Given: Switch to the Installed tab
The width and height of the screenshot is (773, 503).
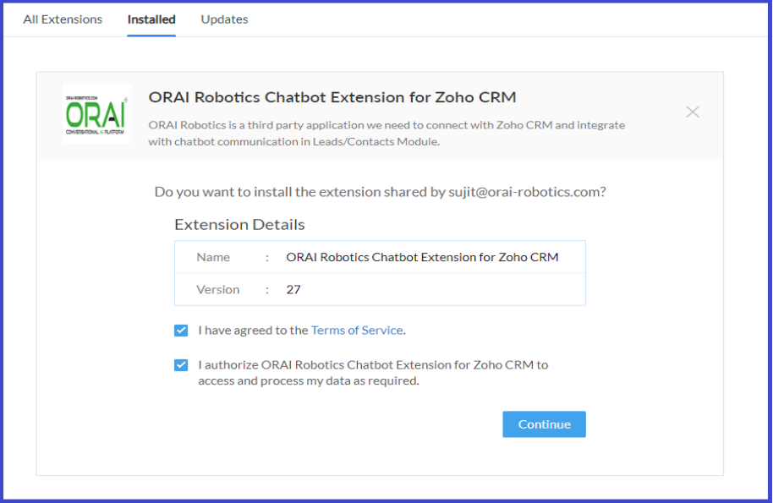Looking at the screenshot, I should point(151,19).
